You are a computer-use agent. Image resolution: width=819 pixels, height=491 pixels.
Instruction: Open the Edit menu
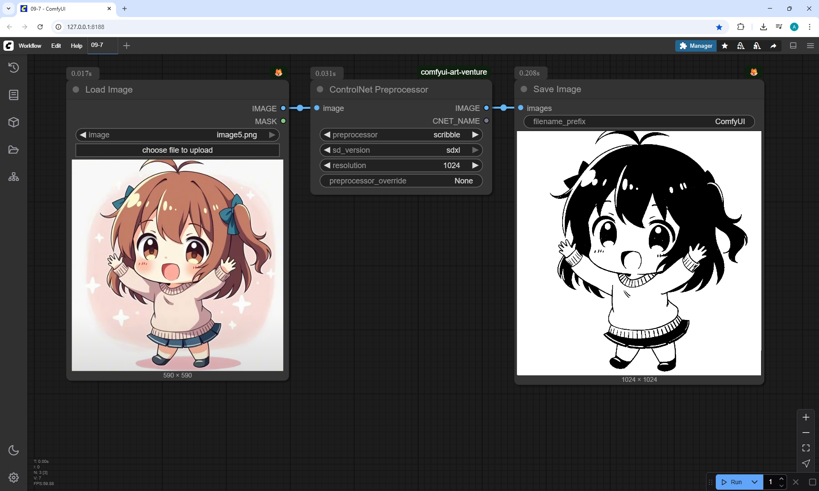[x=56, y=46]
